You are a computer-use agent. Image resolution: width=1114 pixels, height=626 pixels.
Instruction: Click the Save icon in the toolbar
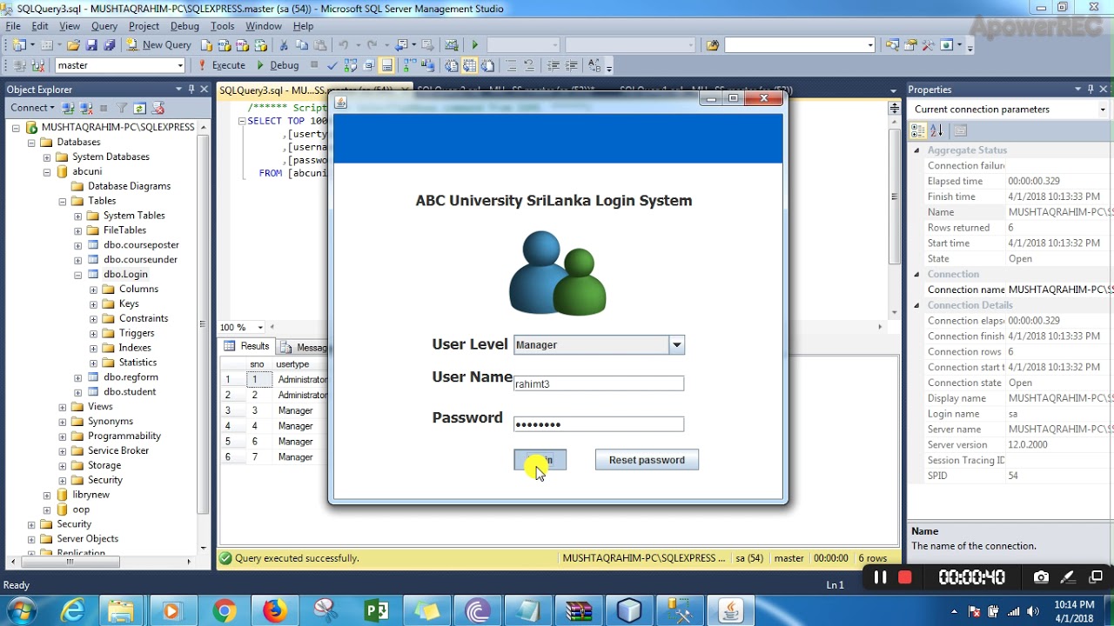coord(91,45)
